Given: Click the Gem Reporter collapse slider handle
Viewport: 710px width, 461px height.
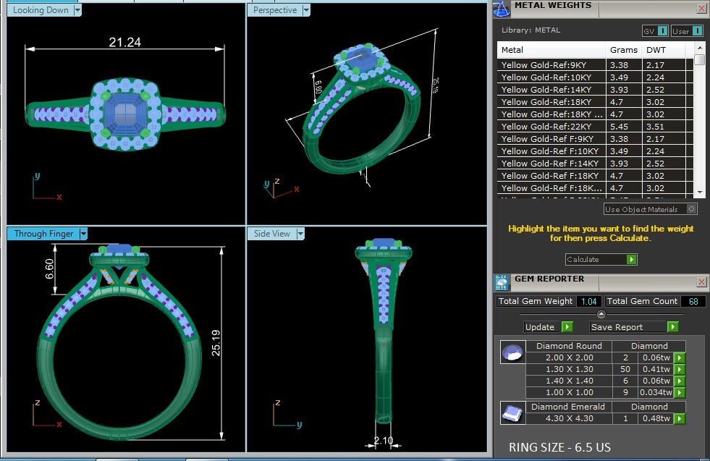Looking at the screenshot, I should point(600,313).
